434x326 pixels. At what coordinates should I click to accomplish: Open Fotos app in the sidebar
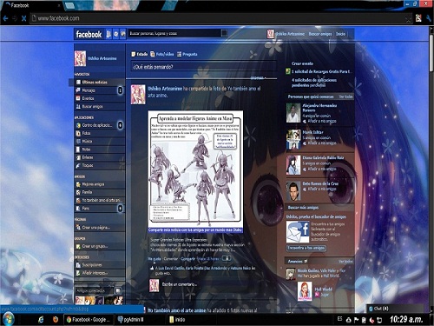pos(100,133)
